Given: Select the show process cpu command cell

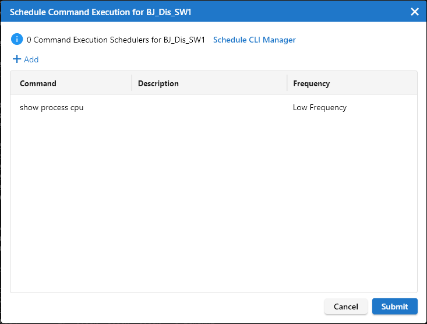Looking at the screenshot, I should [51, 107].
